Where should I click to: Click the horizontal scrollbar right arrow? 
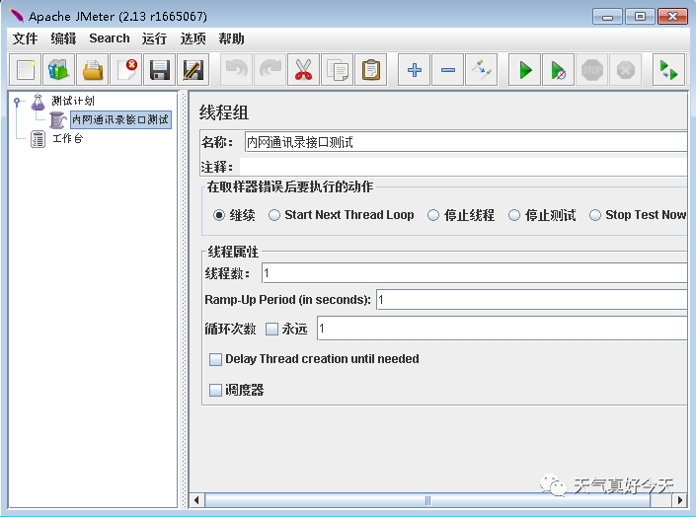pyautogui.click(x=679, y=500)
